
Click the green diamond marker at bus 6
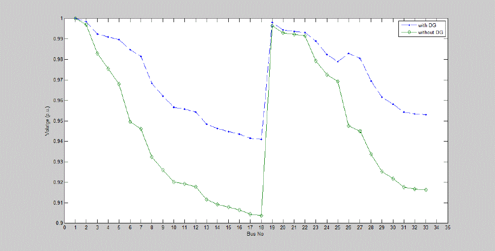click(x=130, y=122)
